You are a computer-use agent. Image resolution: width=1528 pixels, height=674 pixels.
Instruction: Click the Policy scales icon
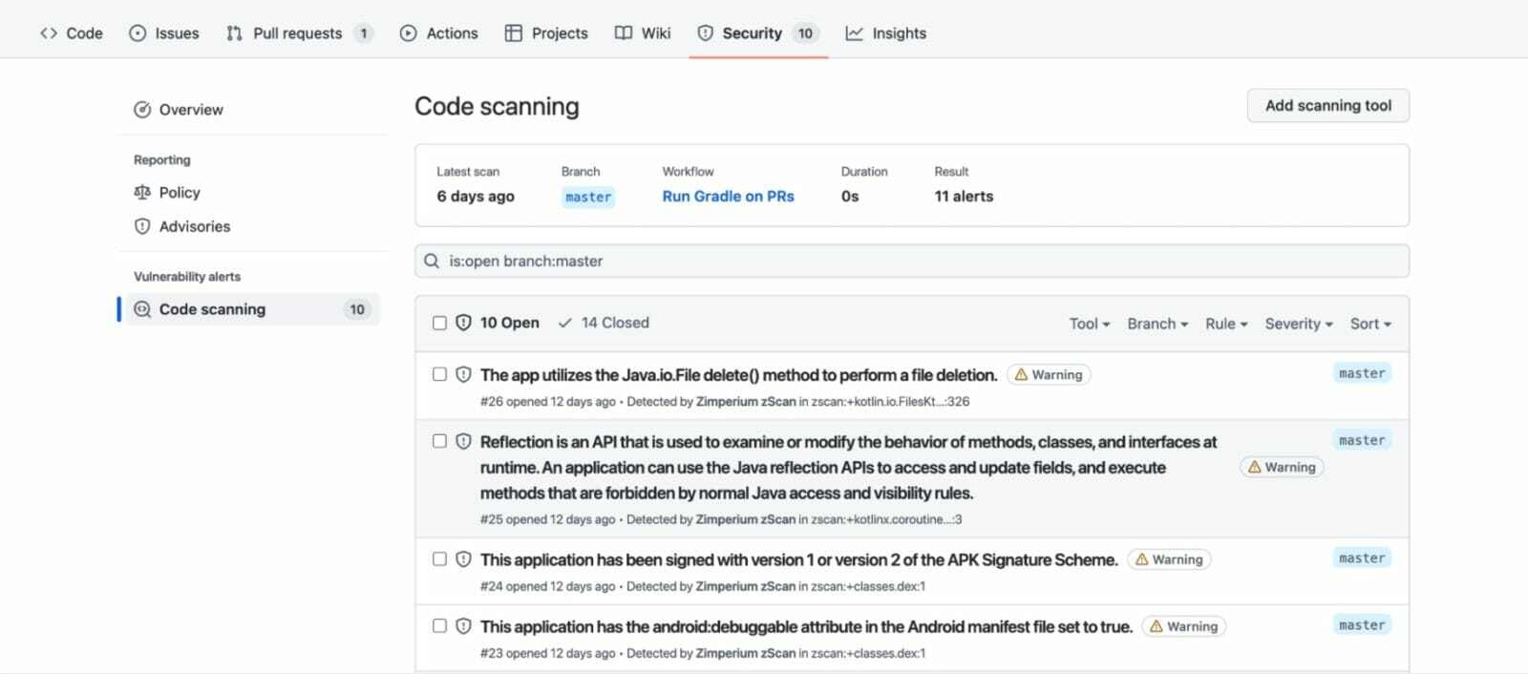142,192
